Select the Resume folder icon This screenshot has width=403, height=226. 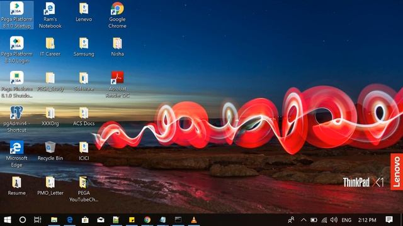click(x=17, y=182)
